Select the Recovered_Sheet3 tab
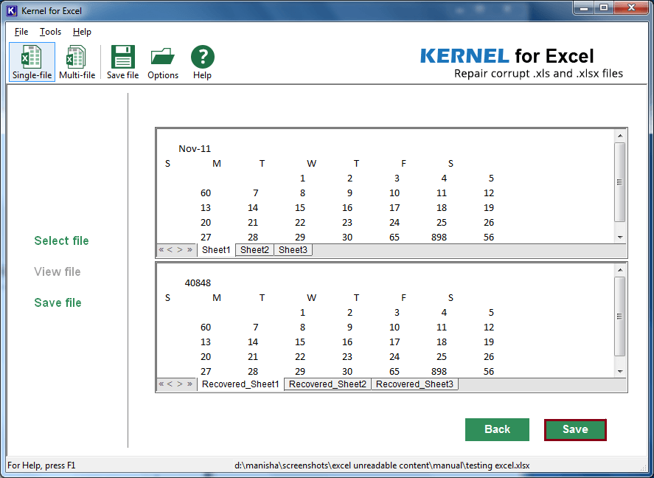 (414, 384)
